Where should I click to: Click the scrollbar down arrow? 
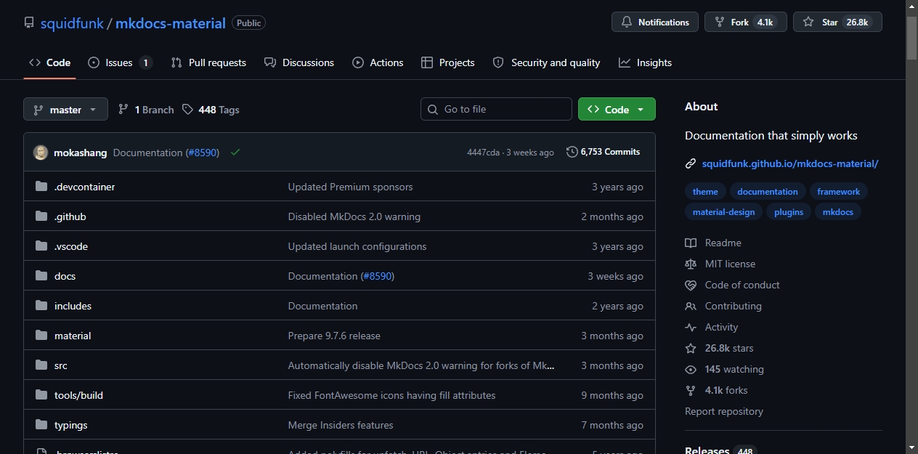click(x=911, y=447)
